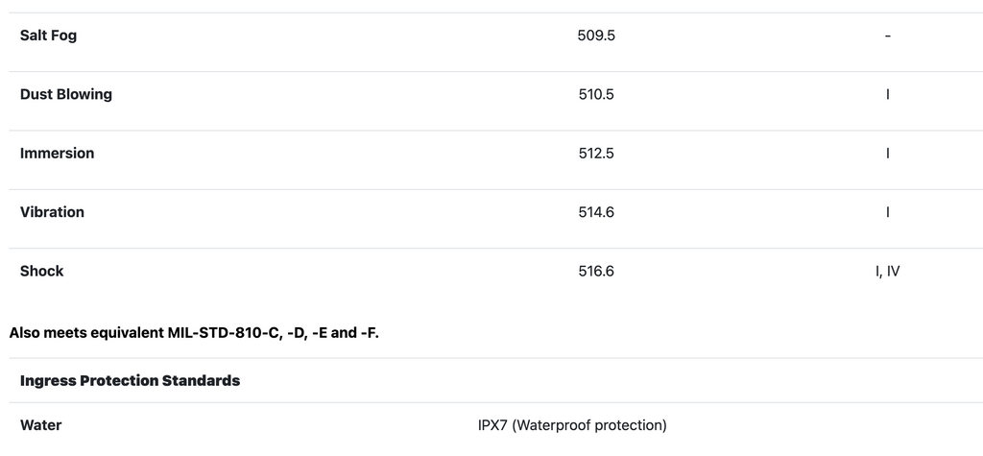
Task: Select the Dust Blowing row label
Action: 65,94
